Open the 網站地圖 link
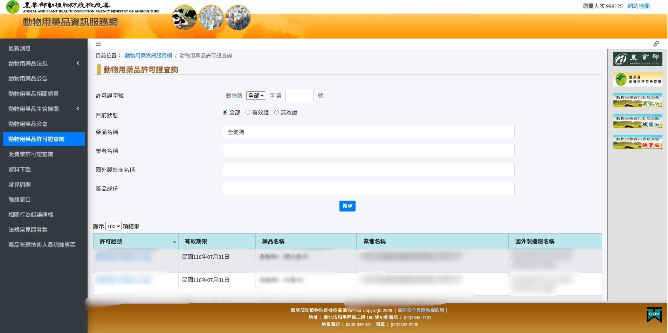This screenshot has width=668, height=333. point(638,6)
